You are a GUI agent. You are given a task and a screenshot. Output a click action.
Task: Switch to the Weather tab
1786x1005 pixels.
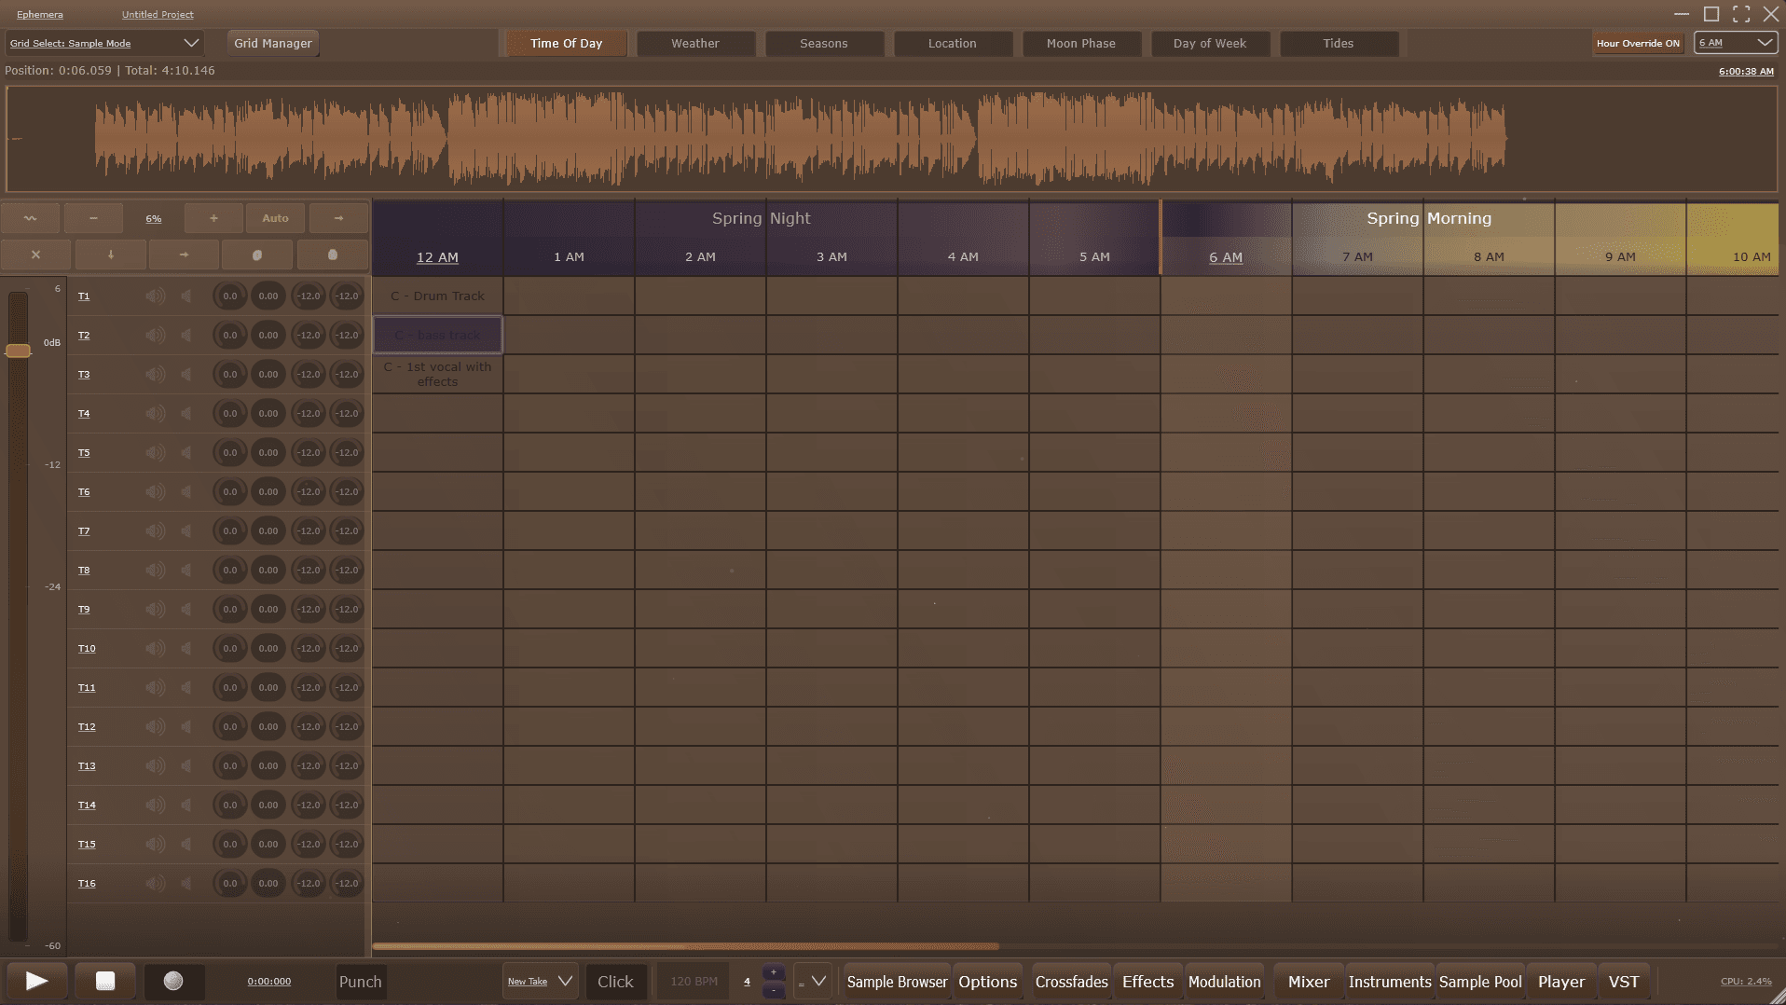tap(694, 43)
